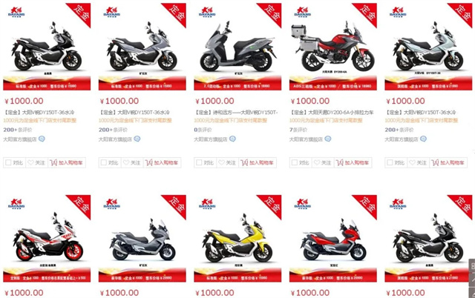This screenshot has width=475, height=298.
Task: Add the first black scooter to cart
Action: pos(66,163)
